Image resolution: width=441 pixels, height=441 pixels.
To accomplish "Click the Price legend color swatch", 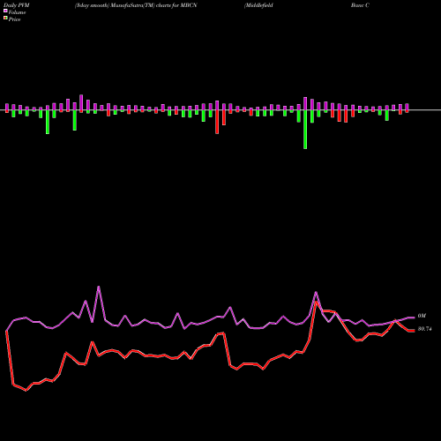I will 5,19.
